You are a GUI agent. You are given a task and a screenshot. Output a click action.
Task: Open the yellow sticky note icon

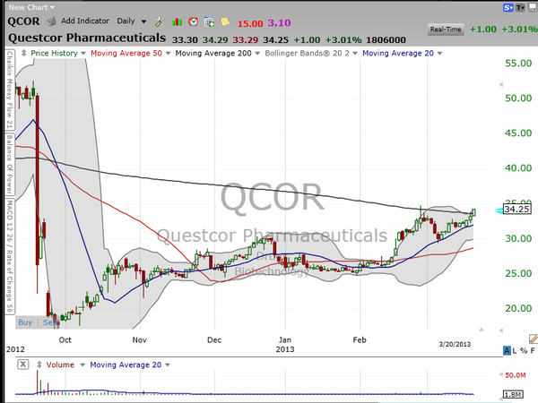click(225, 21)
